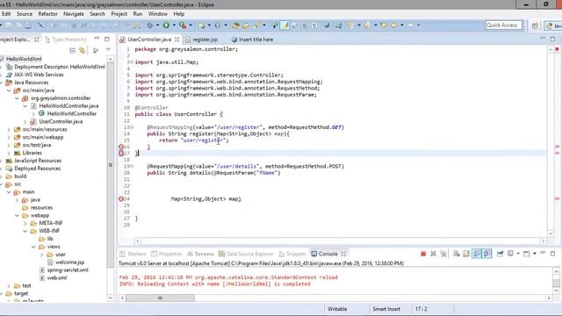Click the Smart Insert status bar entry
Viewport: 562px width, 316px height.
point(386,309)
